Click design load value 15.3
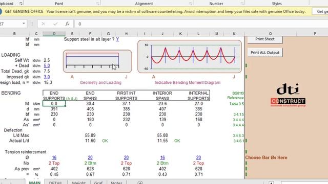 48,83
